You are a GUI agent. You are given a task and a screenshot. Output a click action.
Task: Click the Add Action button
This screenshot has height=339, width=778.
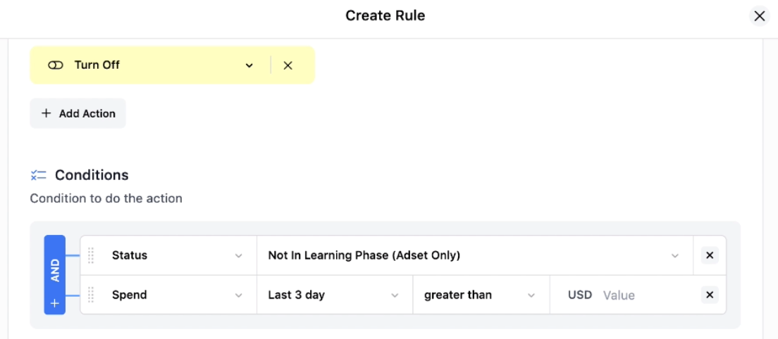(78, 113)
